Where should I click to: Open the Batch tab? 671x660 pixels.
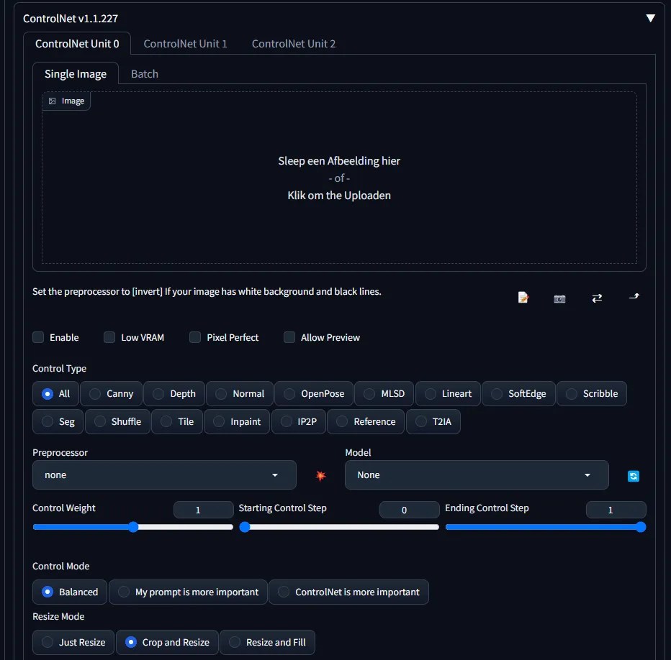point(144,73)
